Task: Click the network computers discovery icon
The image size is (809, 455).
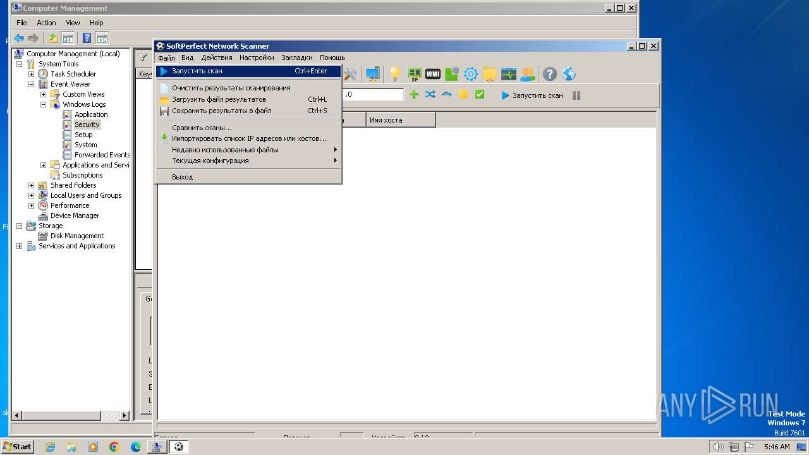Action: click(x=373, y=74)
